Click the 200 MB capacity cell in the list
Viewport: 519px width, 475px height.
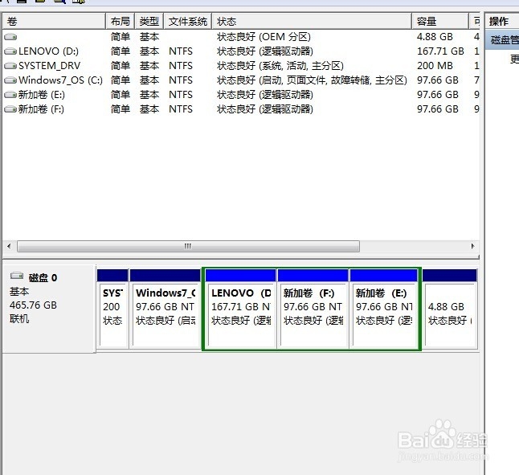pyautogui.click(x=435, y=66)
